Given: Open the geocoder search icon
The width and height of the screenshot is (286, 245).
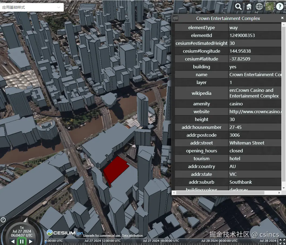Looking at the screenshot, I should point(238,7).
